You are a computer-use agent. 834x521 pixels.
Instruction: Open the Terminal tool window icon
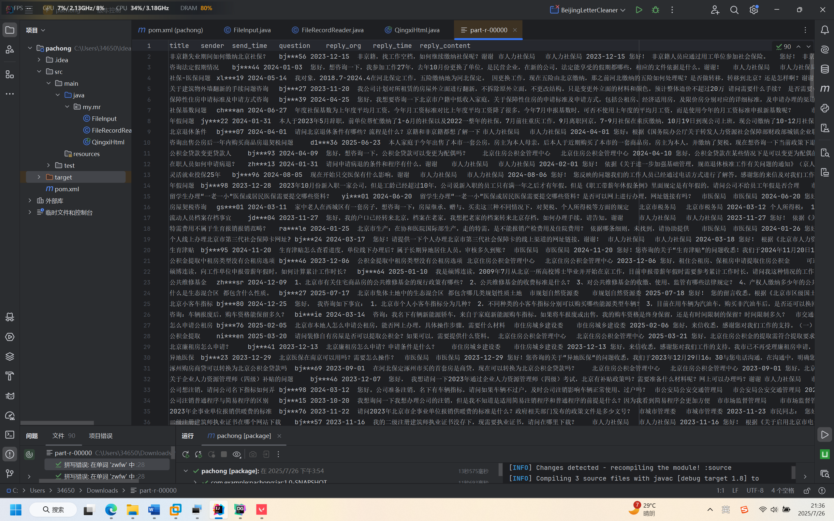(10, 435)
